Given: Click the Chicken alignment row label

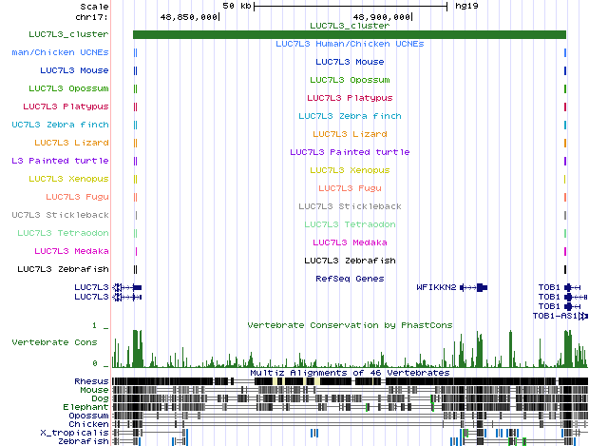Looking at the screenshot, I should [90, 424].
